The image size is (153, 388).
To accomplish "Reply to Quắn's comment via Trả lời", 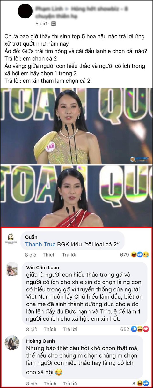I will click(x=69, y=255).
